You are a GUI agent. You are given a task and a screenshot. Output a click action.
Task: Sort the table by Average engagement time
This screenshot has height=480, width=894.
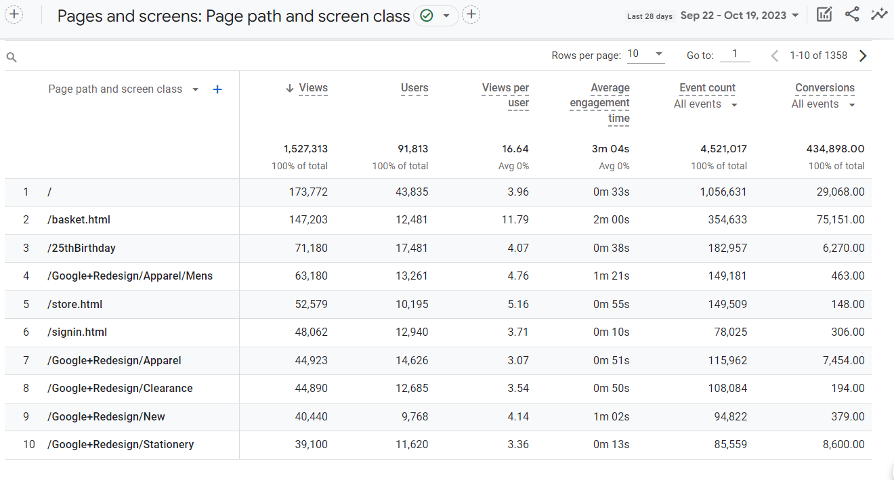[600, 102]
